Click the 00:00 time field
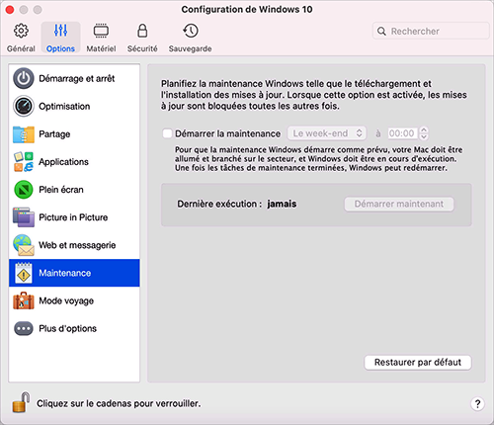The width and height of the screenshot is (494, 425). (x=402, y=133)
